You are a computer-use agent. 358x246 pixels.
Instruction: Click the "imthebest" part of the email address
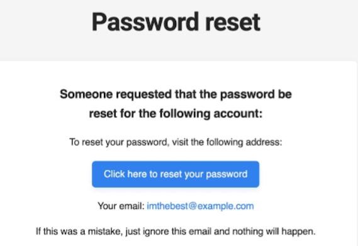click(167, 206)
